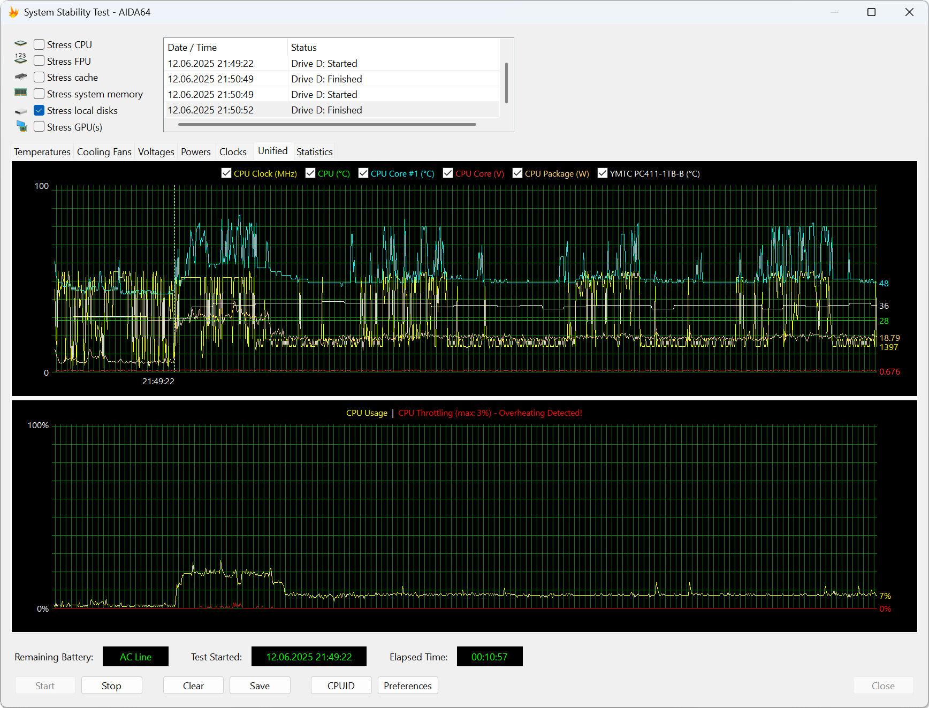Hide the CPU Clock (MHz) graph line

(226, 173)
